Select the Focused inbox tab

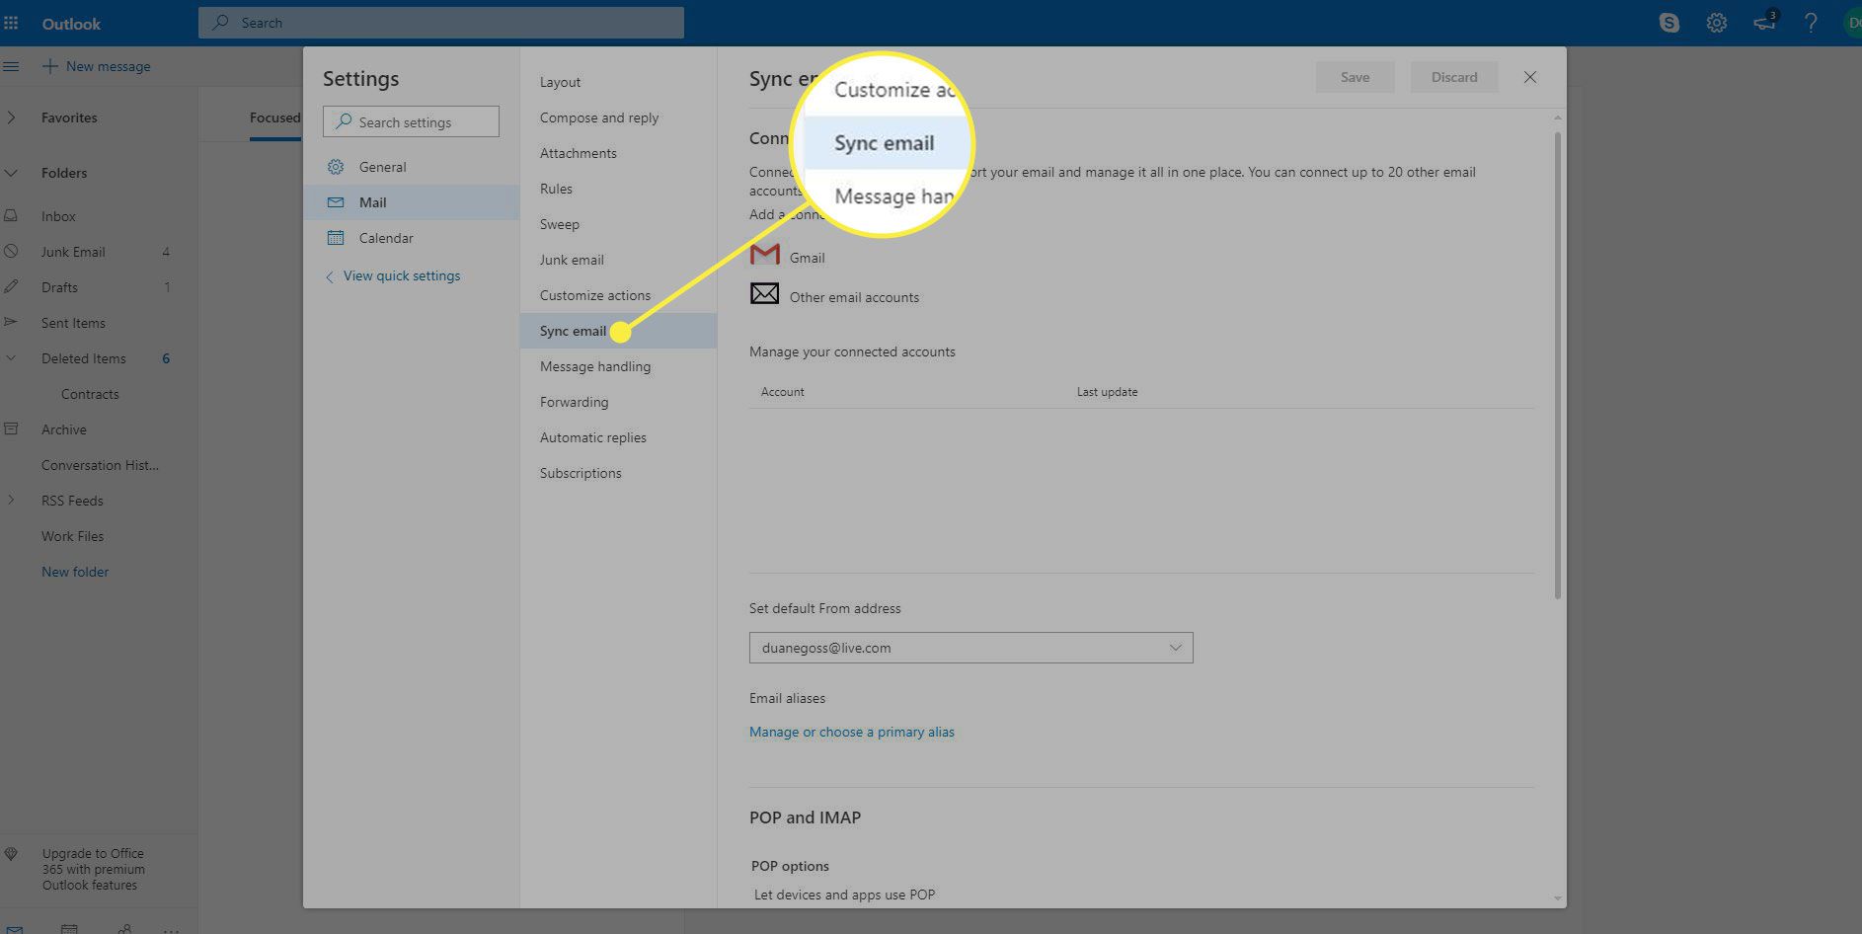(274, 117)
